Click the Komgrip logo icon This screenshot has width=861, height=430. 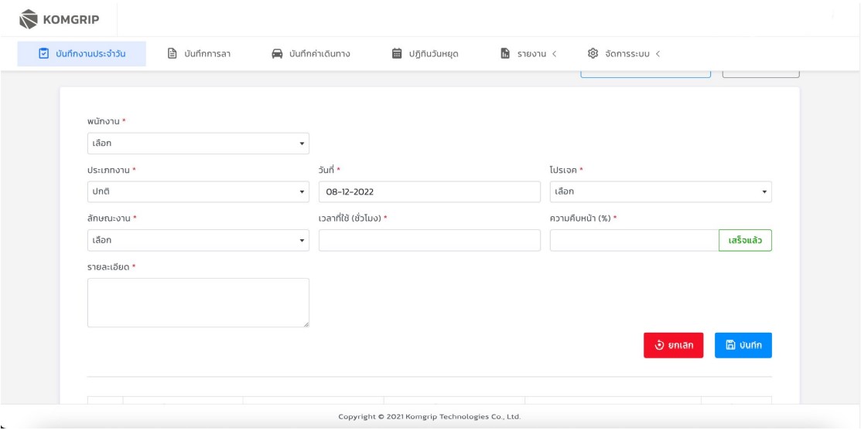[x=29, y=19]
